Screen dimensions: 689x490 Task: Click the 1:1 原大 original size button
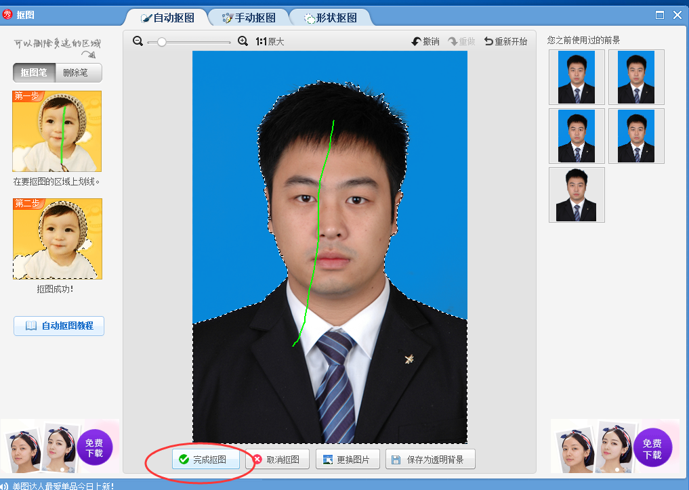tap(270, 41)
